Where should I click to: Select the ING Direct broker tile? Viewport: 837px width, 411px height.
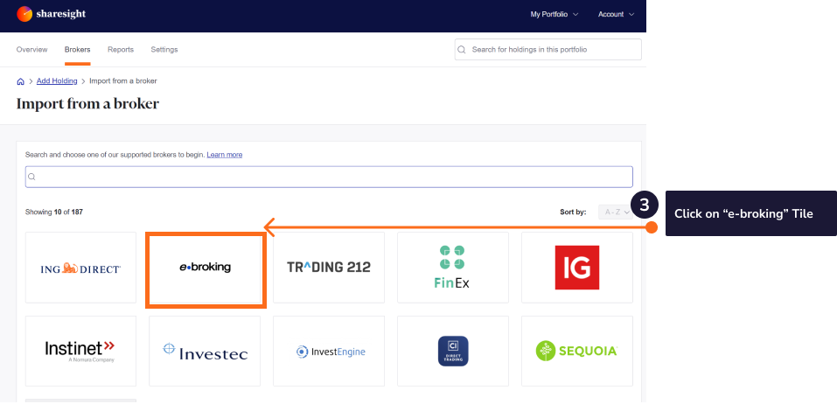point(80,268)
